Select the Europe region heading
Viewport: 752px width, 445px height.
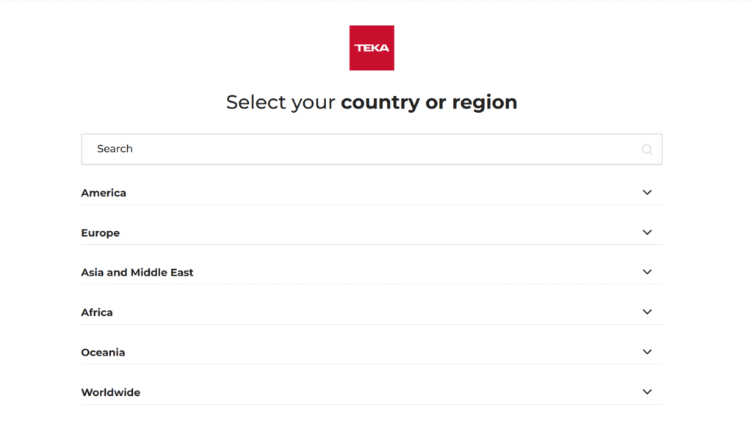(x=100, y=232)
